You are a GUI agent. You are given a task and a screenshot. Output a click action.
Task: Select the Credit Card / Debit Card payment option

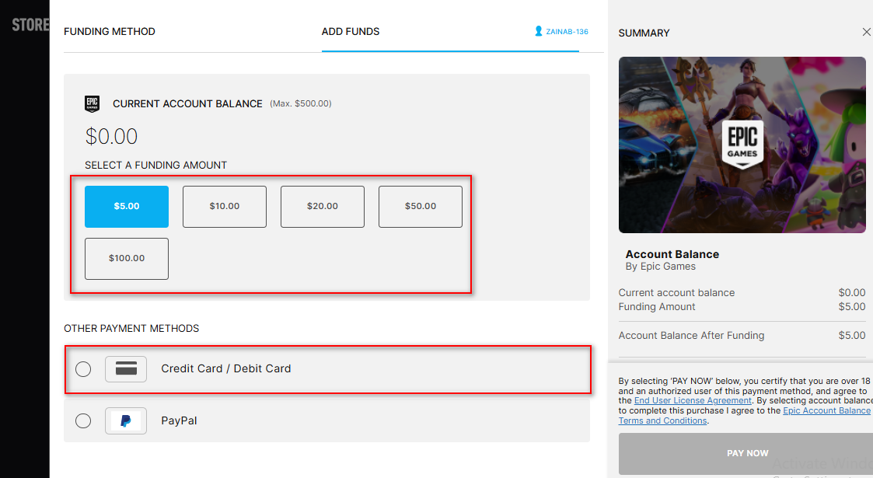pos(83,368)
